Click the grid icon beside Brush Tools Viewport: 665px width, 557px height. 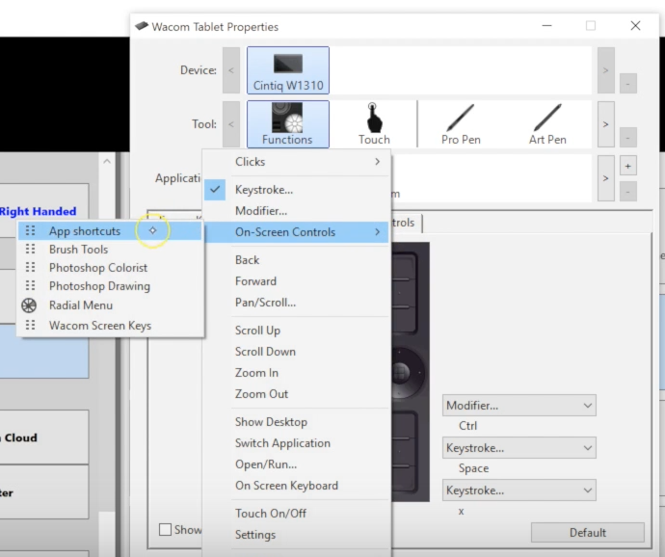(31, 250)
